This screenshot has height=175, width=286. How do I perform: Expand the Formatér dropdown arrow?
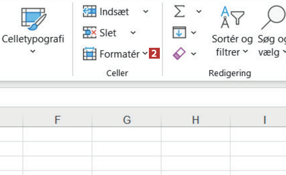(x=145, y=54)
